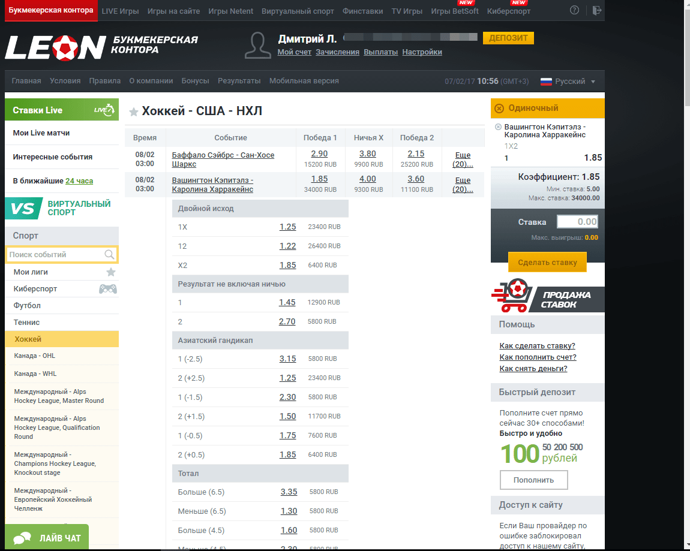Collapse extra markets for Вашингтон Кэпитэлз match

463,185
